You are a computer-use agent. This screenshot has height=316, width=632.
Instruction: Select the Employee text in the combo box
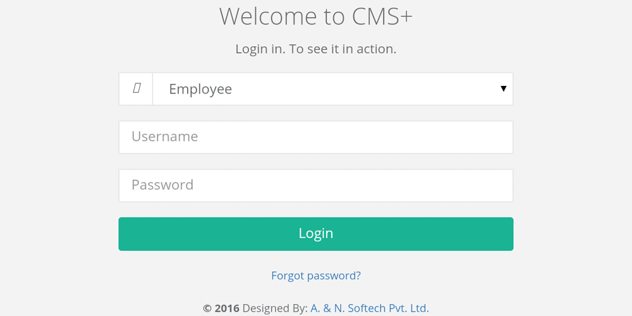(200, 90)
